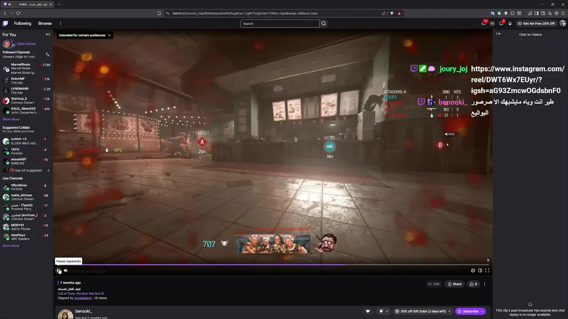Image resolution: width=568 pixels, height=319 pixels.
Task: Open 1AYH Fortnite channel
Action: pyautogui.click(x=27, y=152)
